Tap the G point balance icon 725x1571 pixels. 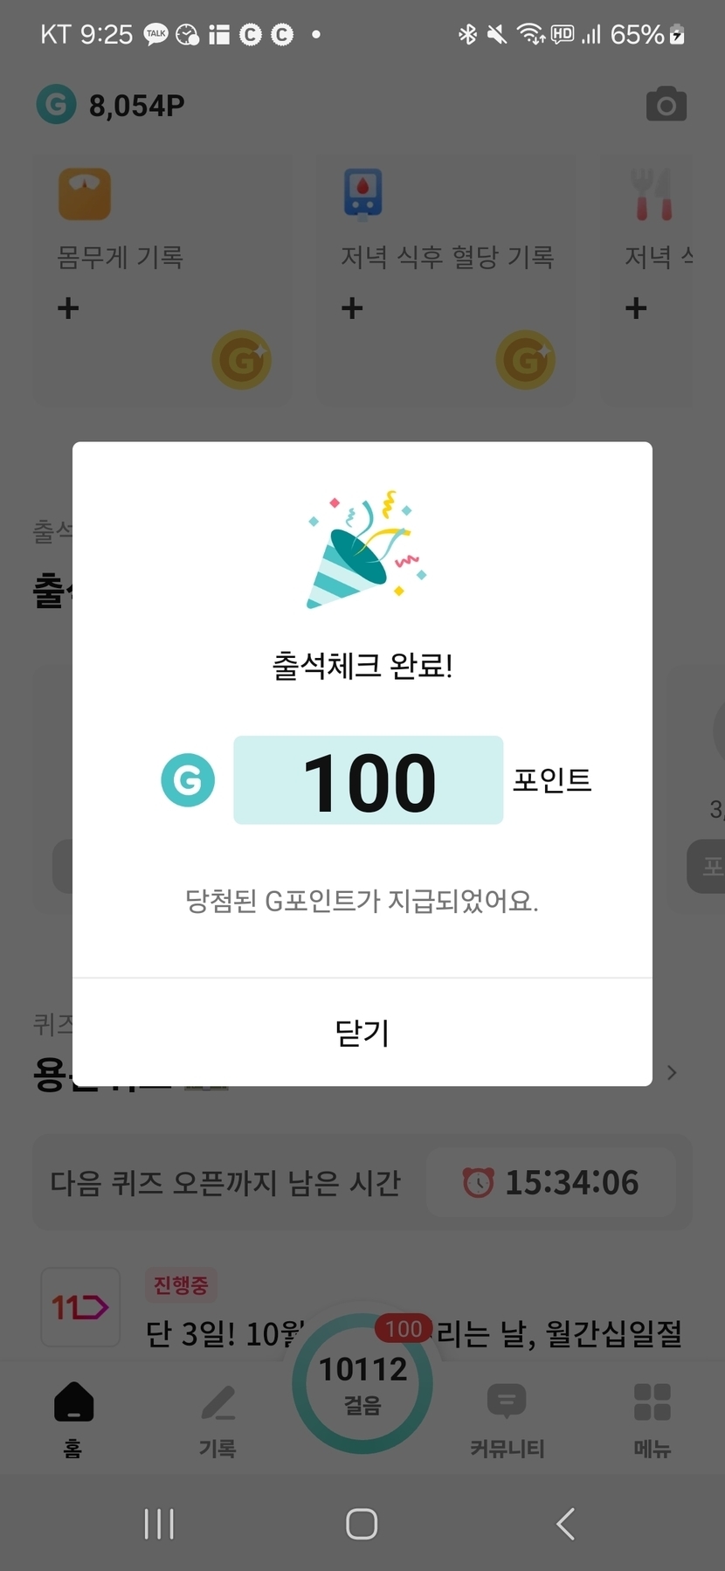(56, 105)
